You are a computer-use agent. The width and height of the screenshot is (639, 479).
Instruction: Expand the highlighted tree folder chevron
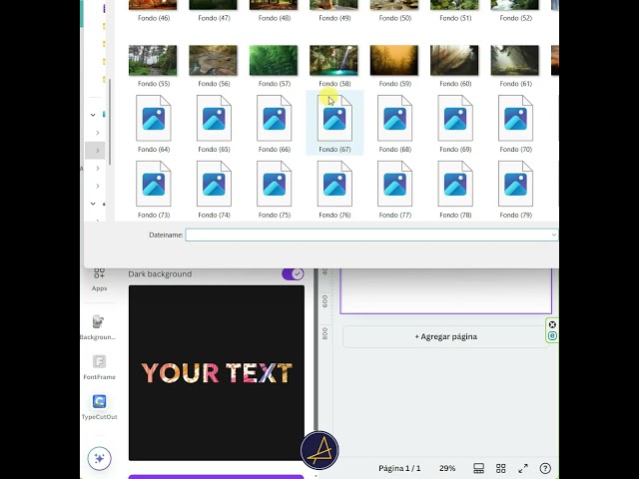98,151
